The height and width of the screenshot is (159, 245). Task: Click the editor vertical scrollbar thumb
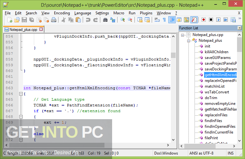pos(173,55)
